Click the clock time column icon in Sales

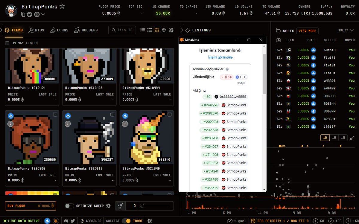(x=279, y=40)
